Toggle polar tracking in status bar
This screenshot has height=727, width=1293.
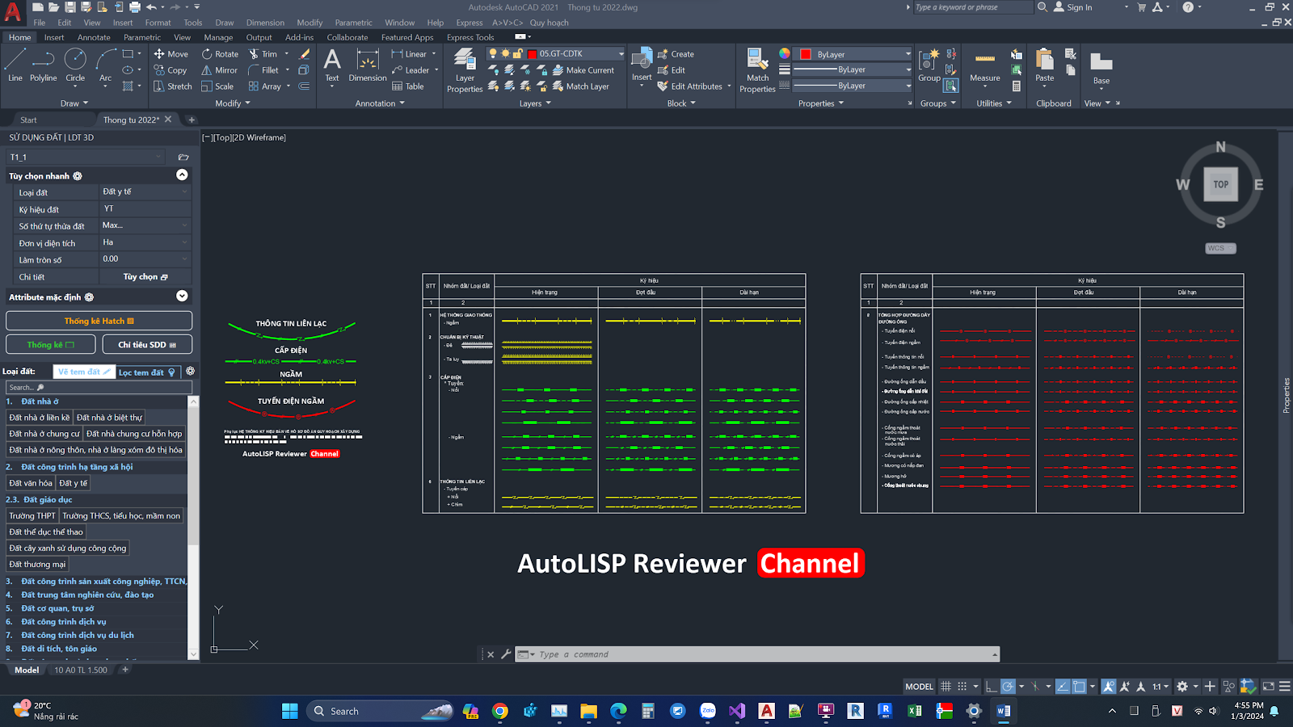(x=1008, y=687)
